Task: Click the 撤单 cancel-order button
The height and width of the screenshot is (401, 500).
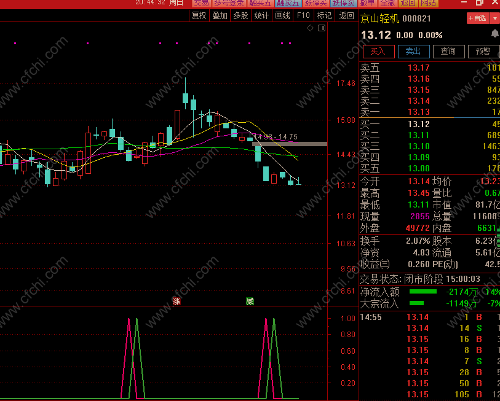Action: 367,3
